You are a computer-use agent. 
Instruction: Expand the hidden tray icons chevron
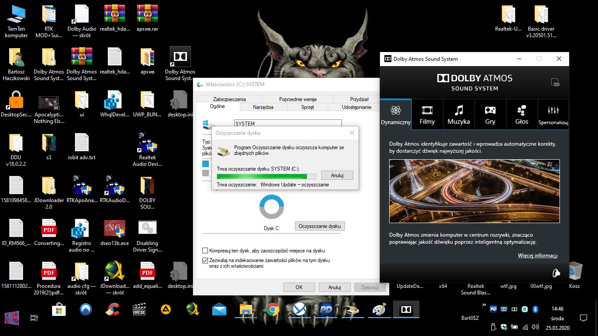tap(484, 305)
